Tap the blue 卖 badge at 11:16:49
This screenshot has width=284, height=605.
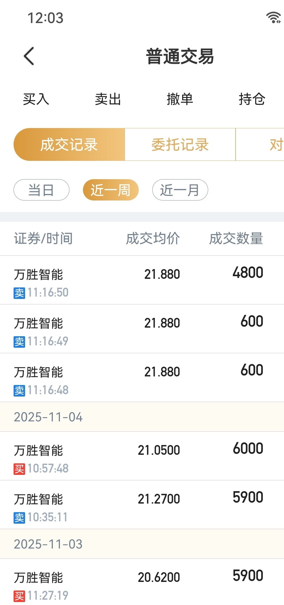[x=19, y=342]
